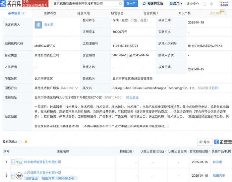The width and height of the screenshot is (232, 182).
Task: Open the 企业发展 tab
Action: pos(151,13)
